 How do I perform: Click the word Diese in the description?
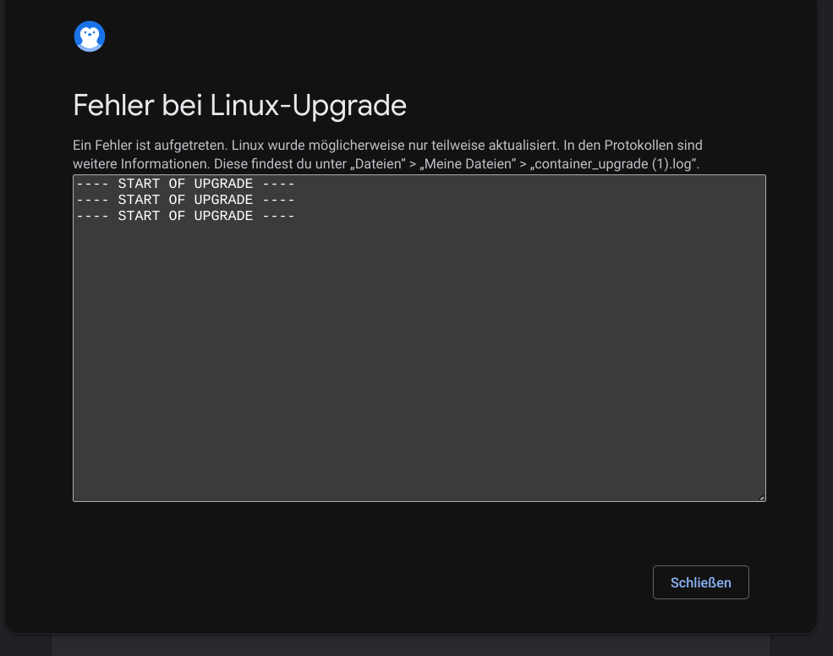tap(231, 163)
